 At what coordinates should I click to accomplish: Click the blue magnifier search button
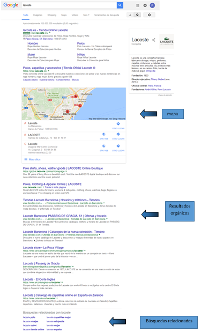(120, 5)
